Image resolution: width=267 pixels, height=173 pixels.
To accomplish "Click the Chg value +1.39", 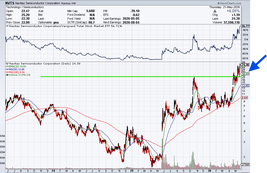I will pos(236,15).
